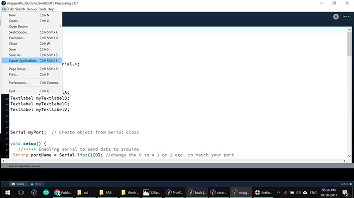354x198 pixels.
Task: Switch to the Console tab
Action: pyautogui.click(x=18, y=184)
